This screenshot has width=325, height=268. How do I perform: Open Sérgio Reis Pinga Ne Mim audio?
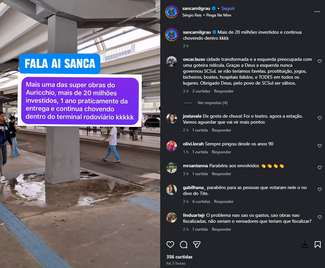[207, 15]
